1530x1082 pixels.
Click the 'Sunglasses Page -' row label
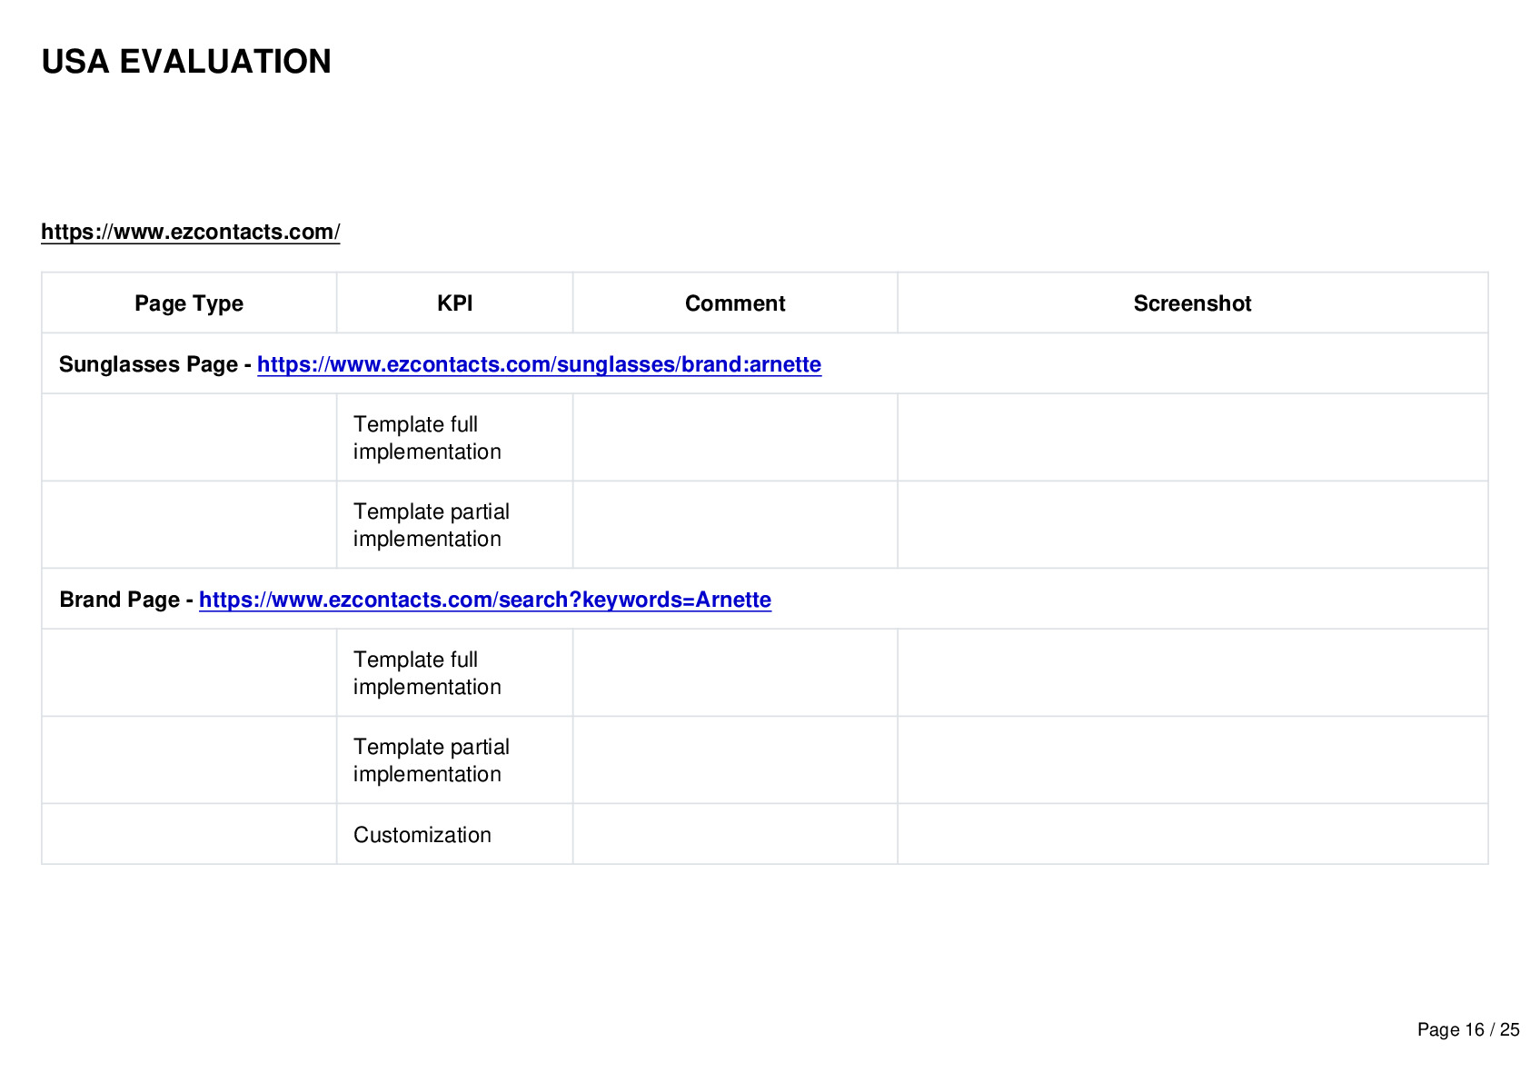click(x=155, y=364)
